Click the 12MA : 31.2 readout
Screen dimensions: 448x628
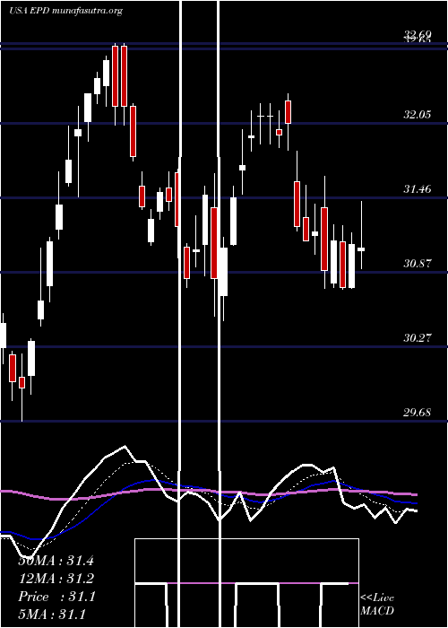pyautogui.click(x=56, y=579)
